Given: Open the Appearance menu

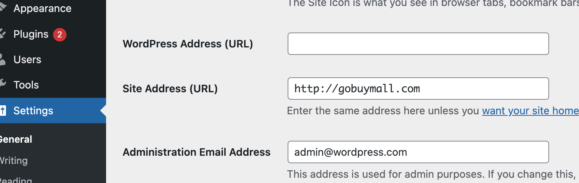Looking at the screenshot, I should (x=42, y=8).
